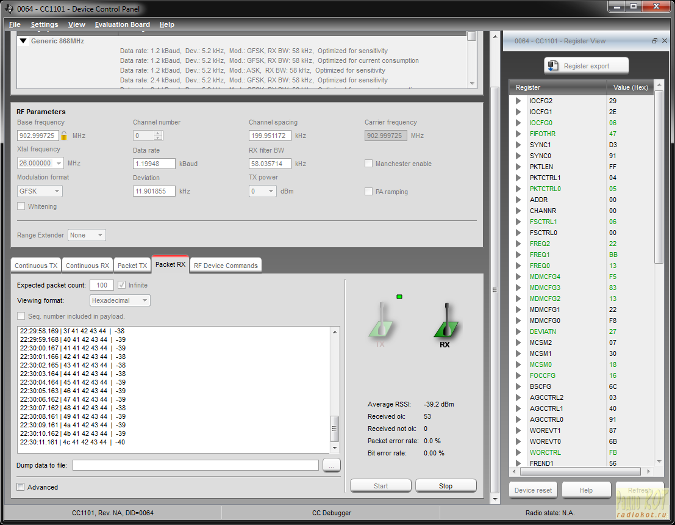Select the 1.2 kBaud ASK preset
675x525 pixels.
[x=252, y=70]
